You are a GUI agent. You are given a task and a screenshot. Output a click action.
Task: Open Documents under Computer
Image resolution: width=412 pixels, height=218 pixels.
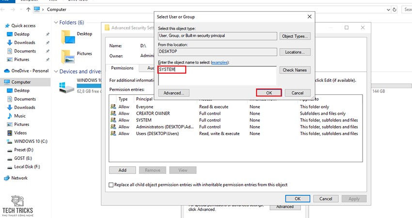[25, 99]
